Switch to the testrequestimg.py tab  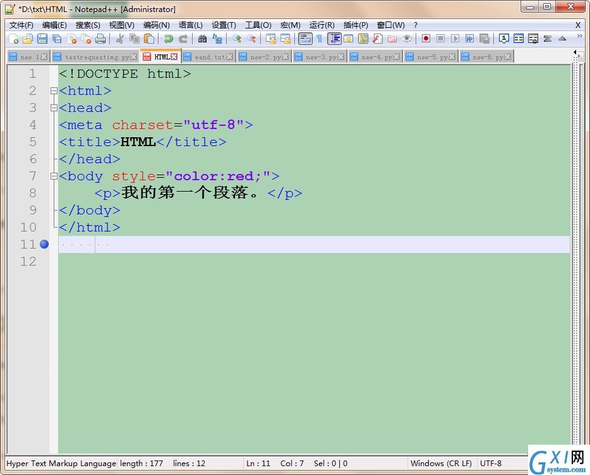click(x=97, y=58)
